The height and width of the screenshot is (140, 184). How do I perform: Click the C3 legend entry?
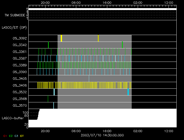coord(17,136)
